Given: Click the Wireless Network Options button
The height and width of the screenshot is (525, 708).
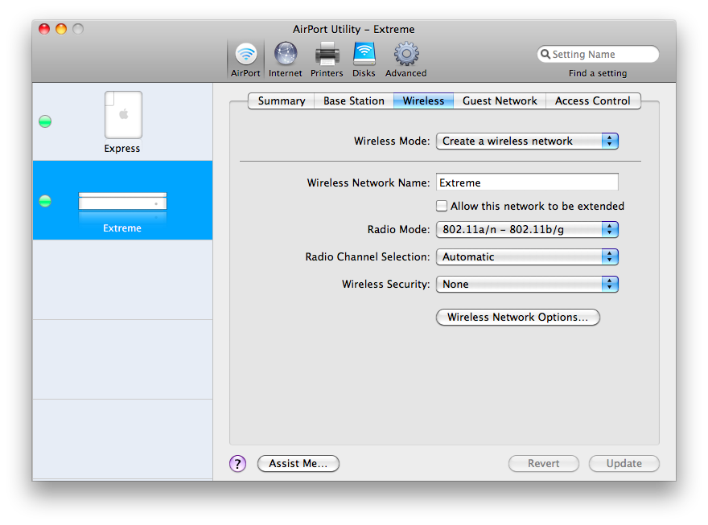Looking at the screenshot, I should [518, 317].
